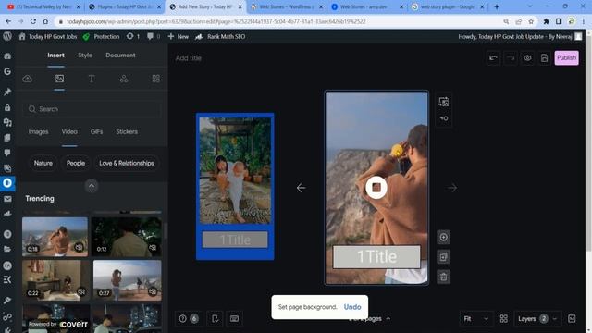
Task: Filter videos by Love & Relationships category
Action: tap(127, 163)
